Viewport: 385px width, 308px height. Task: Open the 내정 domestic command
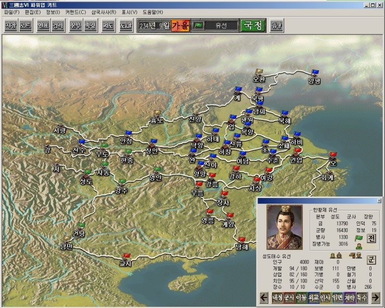coord(277,298)
